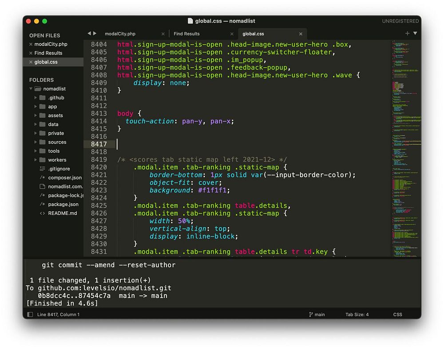Toggle the sidebar using status bar icon
This screenshot has height=349, width=444.
[30, 314]
